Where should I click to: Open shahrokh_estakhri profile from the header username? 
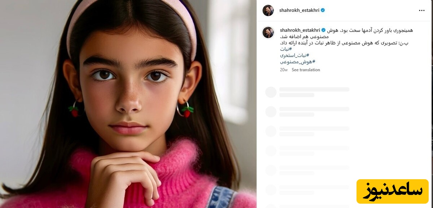(x=299, y=10)
